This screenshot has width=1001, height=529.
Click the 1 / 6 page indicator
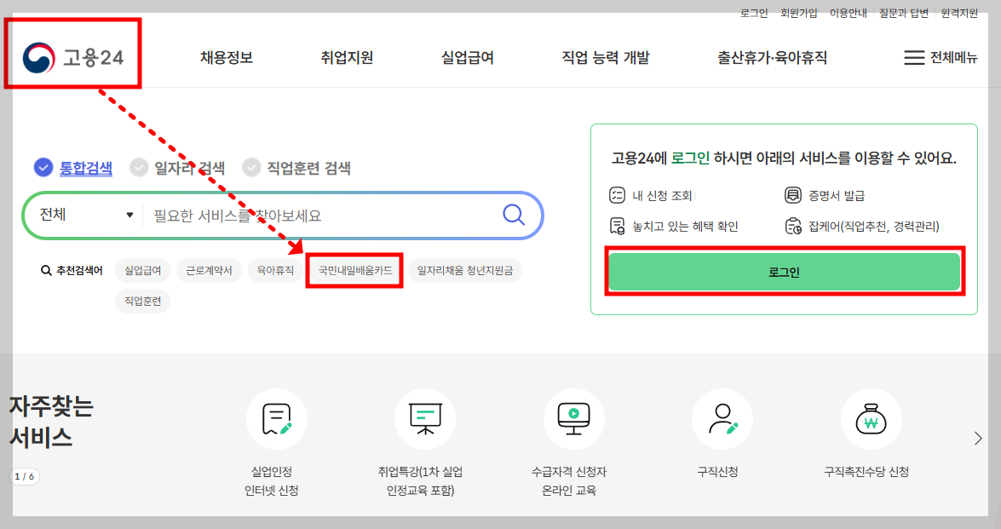point(24,477)
